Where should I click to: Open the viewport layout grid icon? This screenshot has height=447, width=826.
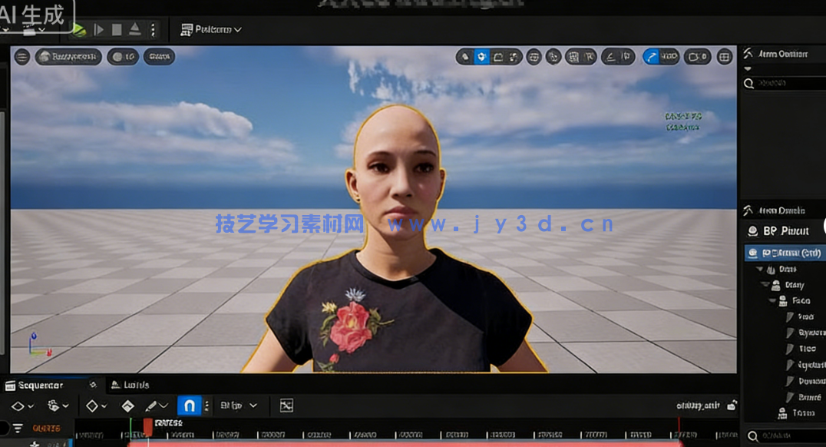point(722,57)
